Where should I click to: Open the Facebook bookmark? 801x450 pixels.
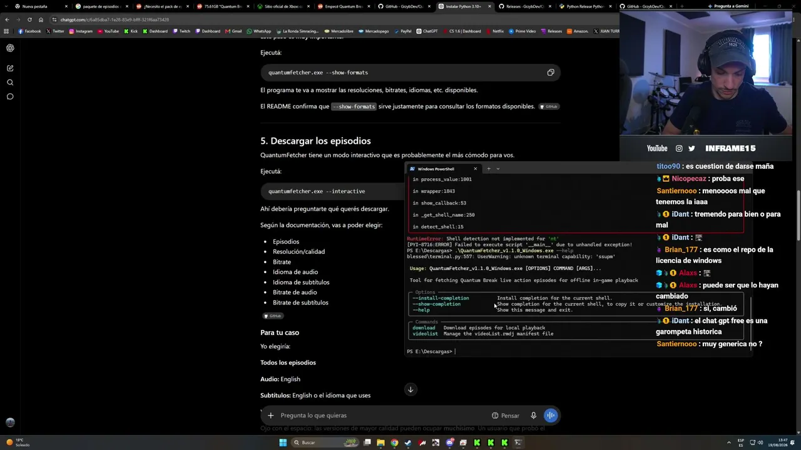(29, 31)
